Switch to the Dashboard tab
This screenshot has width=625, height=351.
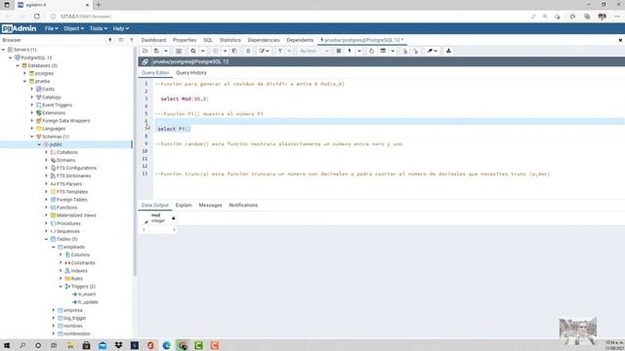[153, 40]
